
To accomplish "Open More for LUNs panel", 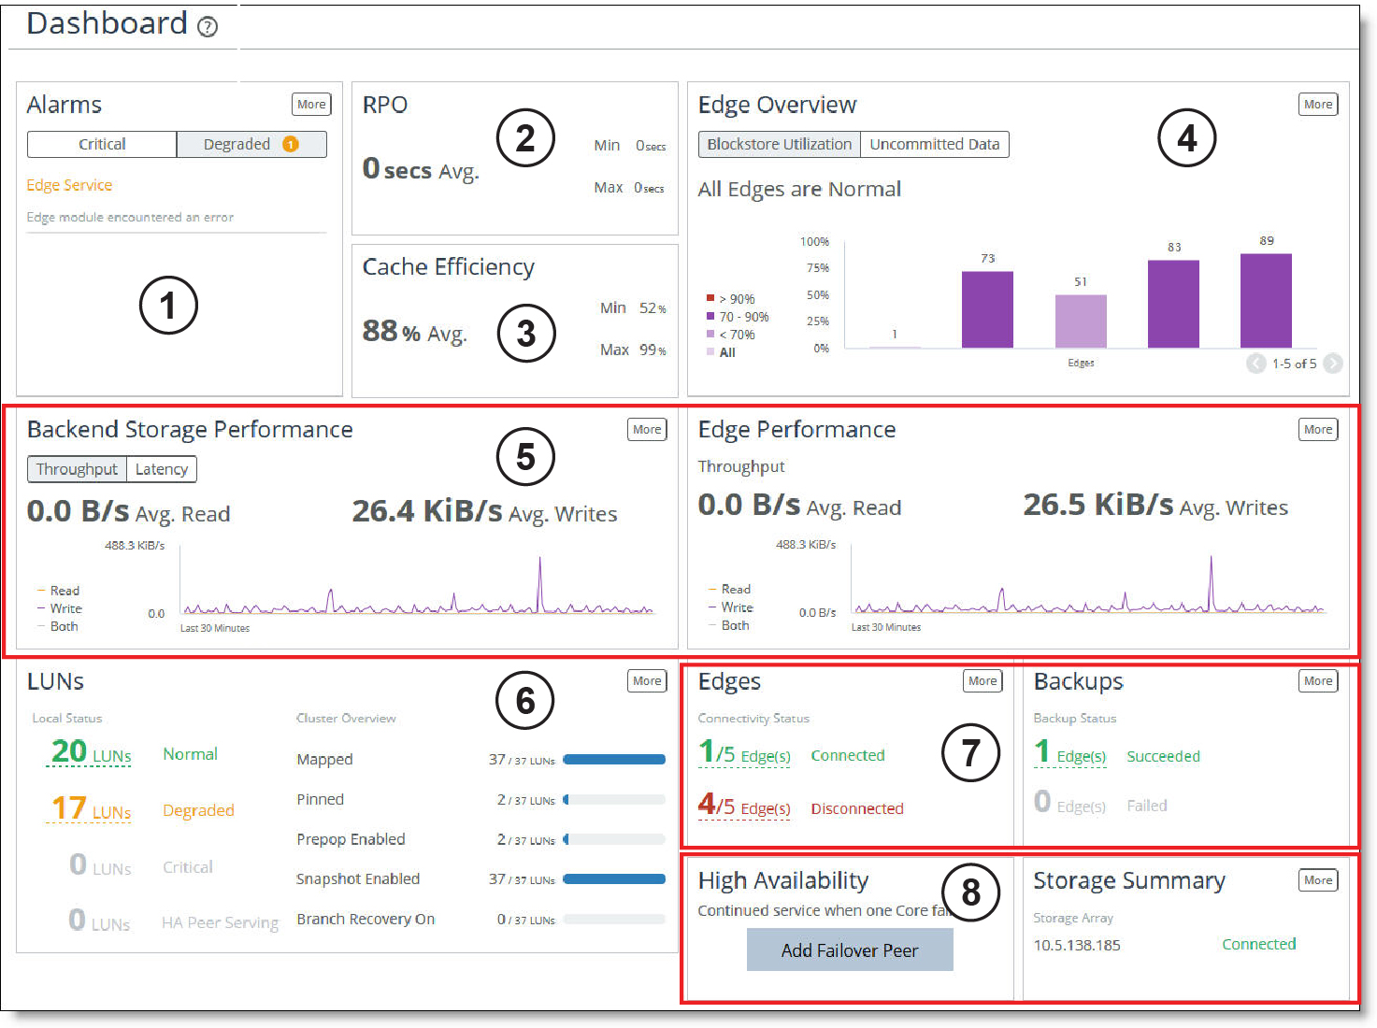I will coord(646,681).
